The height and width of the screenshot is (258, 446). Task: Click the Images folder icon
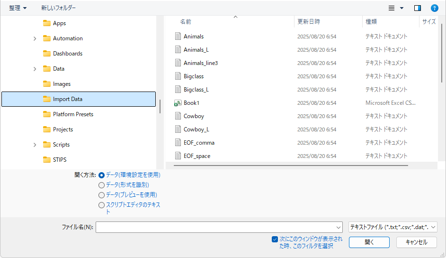47,84
